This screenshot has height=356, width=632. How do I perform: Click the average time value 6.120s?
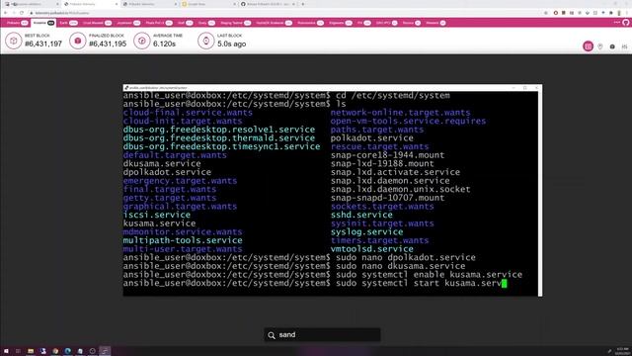[x=165, y=44]
